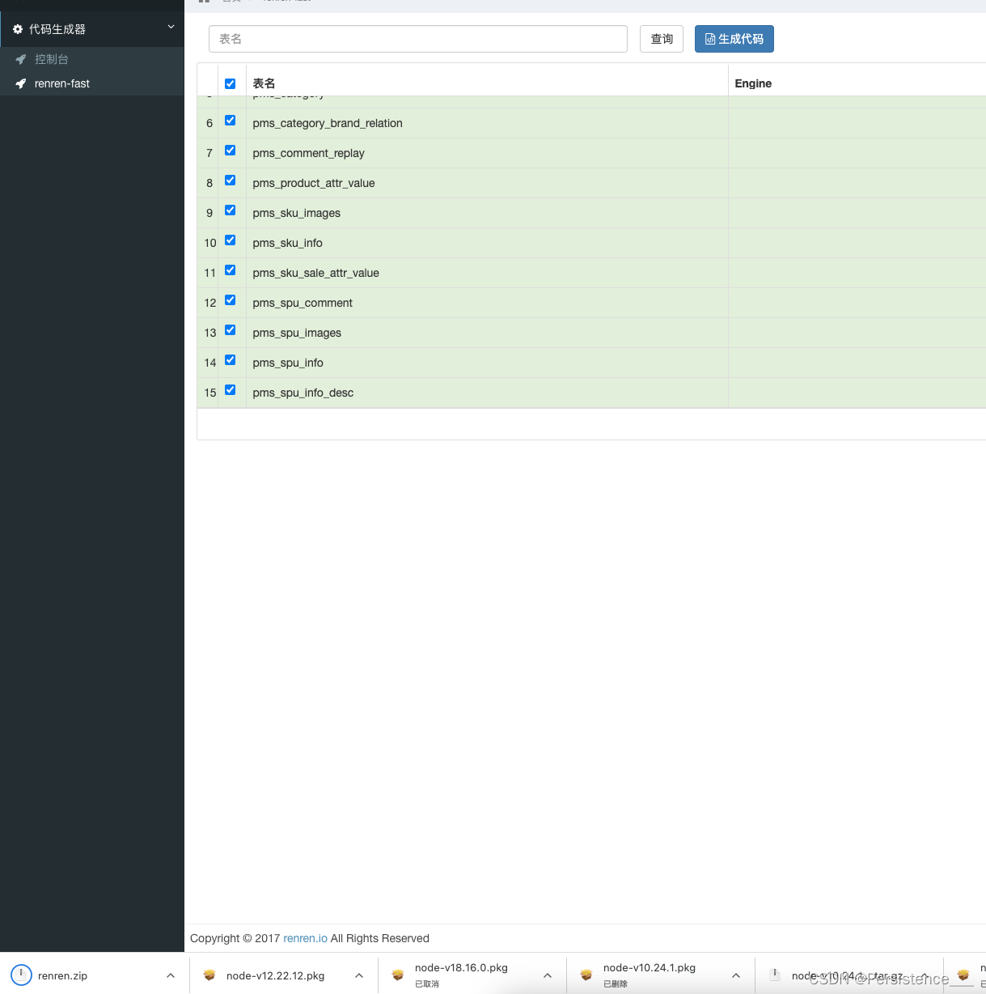Image resolution: width=986 pixels, height=994 pixels.
Task: Uncheck pms_sku_sale_attr_value row checkbox
Action: point(230,270)
